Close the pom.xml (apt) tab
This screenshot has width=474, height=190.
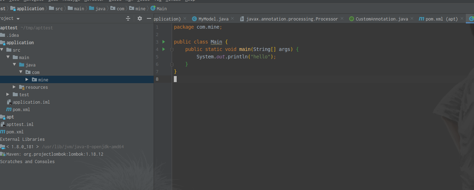(462, 18)
